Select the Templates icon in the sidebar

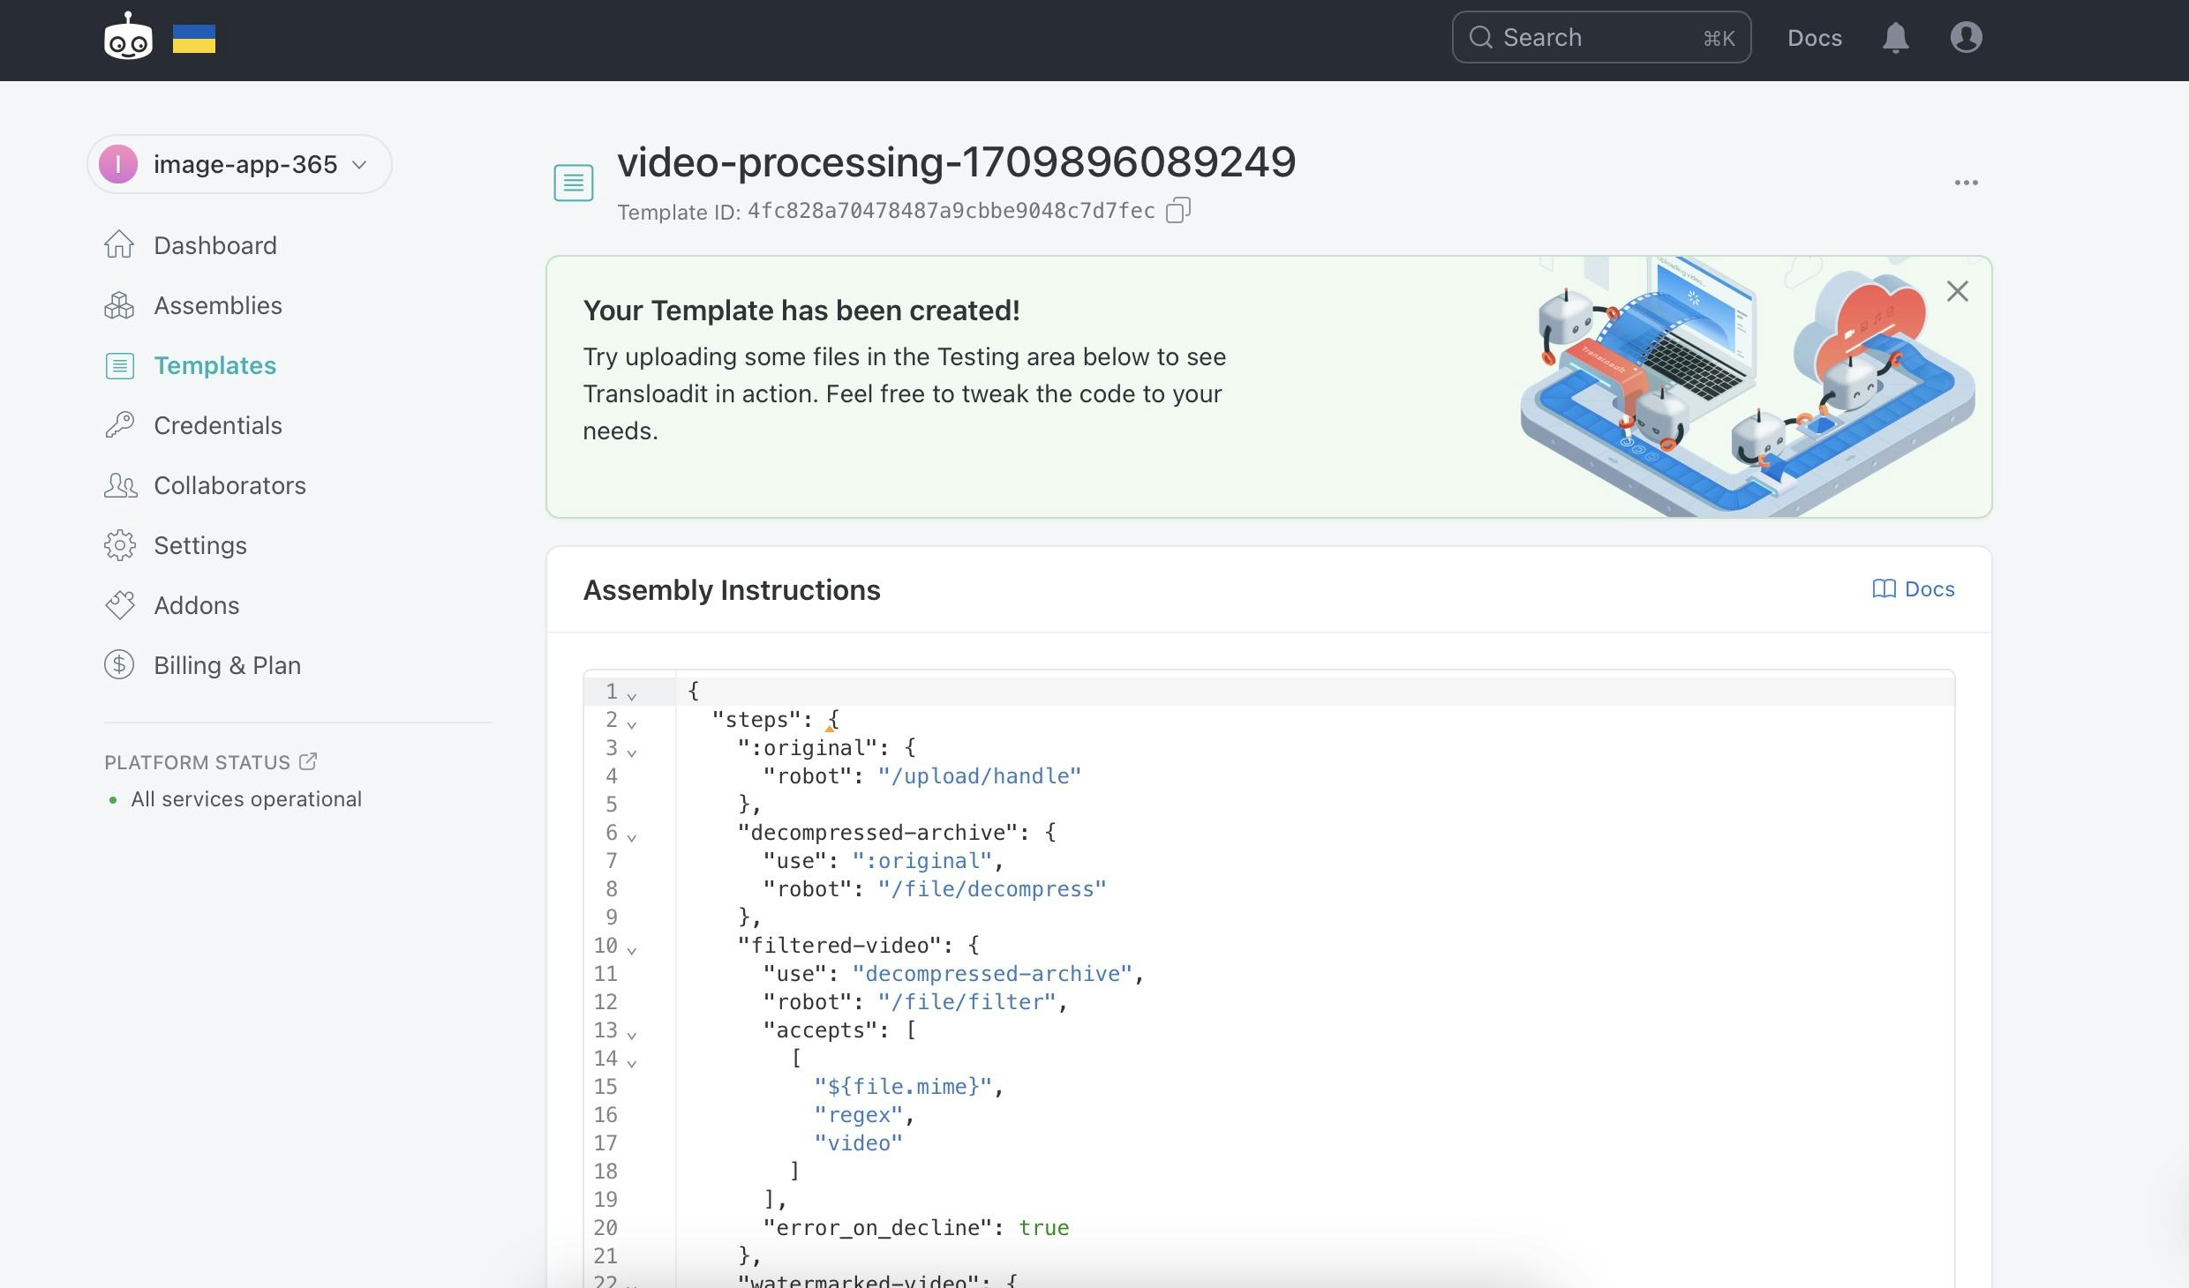click(x=119, y=365)
